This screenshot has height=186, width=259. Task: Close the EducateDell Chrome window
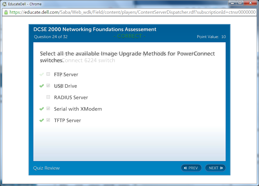(250, 3)
